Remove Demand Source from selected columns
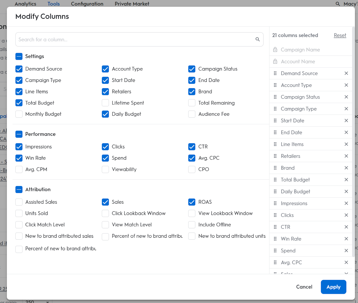Screen dimensions: 358x303 click(346, 73)
